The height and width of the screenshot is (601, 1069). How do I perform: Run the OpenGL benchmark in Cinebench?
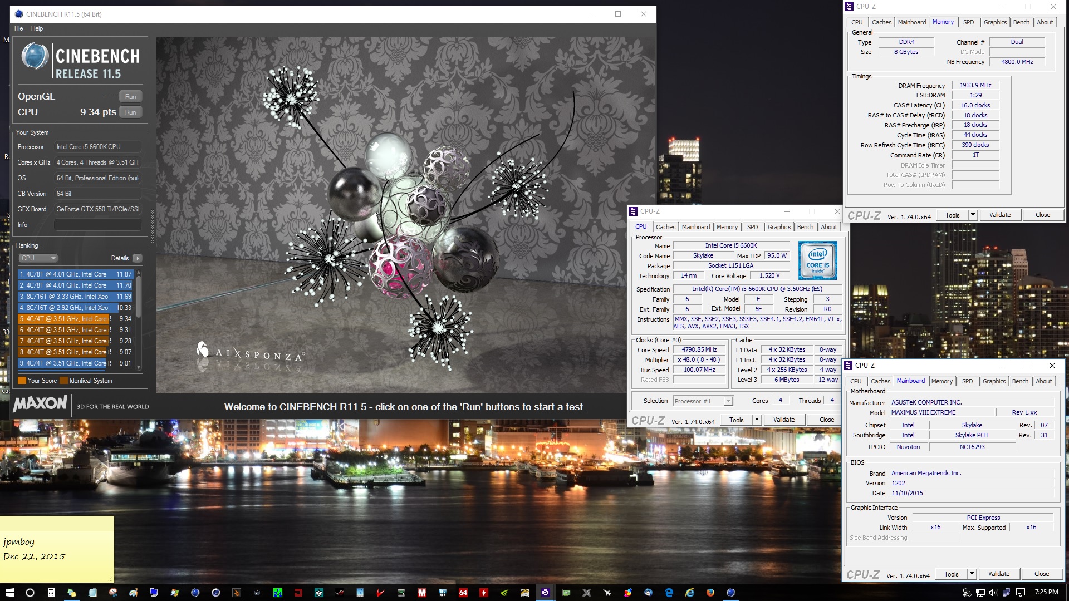click(130, 96)
